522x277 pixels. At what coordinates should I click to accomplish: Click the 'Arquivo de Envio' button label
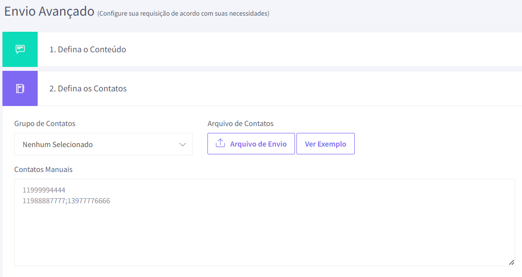pos(258,144)
